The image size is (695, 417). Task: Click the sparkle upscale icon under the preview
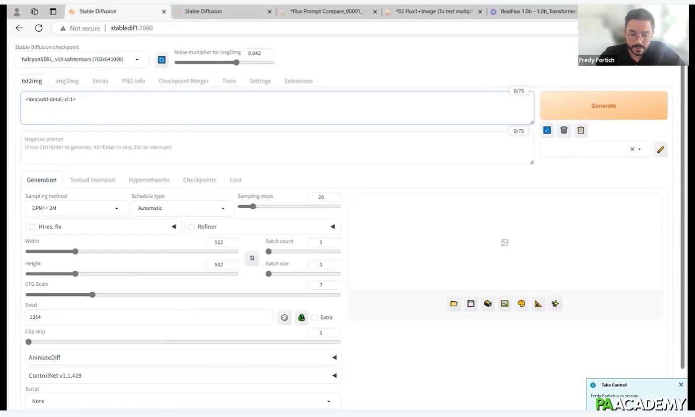(555, 304)
